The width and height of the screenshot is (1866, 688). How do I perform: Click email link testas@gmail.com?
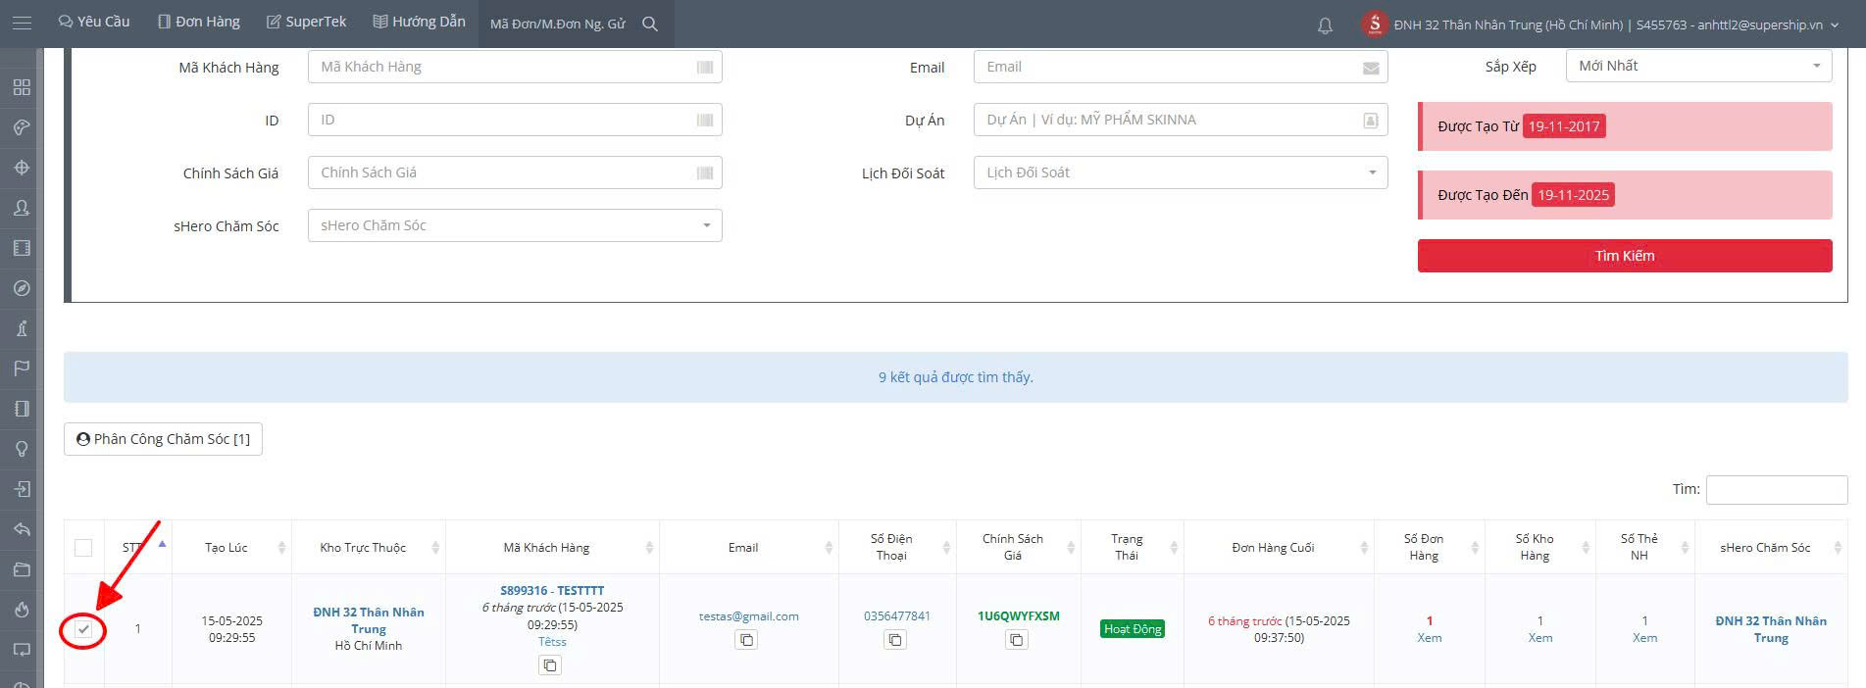[x=748, y=616]
